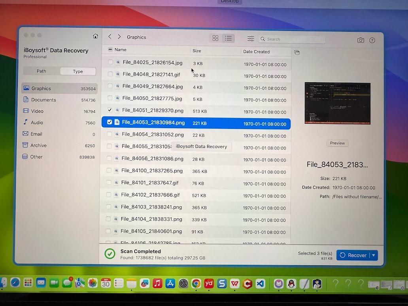Click the Search field
Viewport: 408px width, 306px height.
292,39
